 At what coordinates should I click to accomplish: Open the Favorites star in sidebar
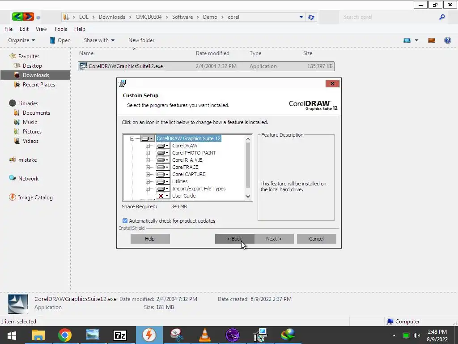click(13, 56)
